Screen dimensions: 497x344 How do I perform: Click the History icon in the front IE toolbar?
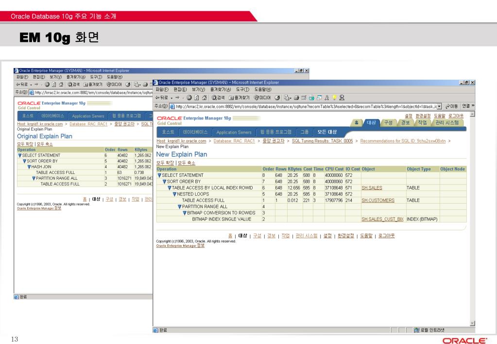pos(277,98)
